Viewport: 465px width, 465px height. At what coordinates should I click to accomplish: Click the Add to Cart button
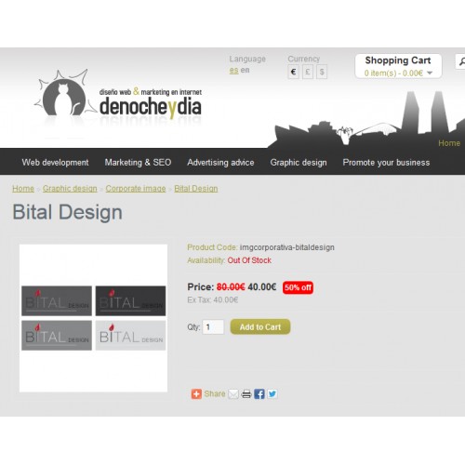[260, 326]
